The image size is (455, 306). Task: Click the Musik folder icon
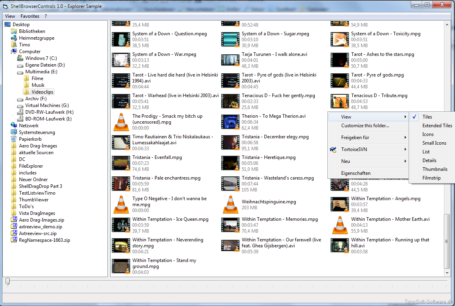[27, 85]
